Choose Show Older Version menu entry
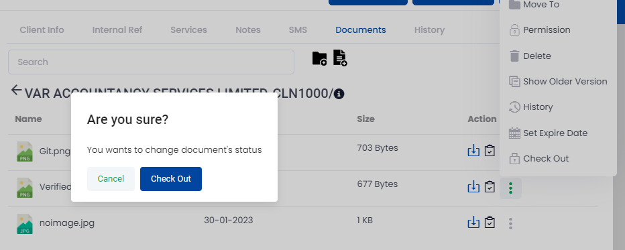 pyautogui.click(x=558, y=82)
